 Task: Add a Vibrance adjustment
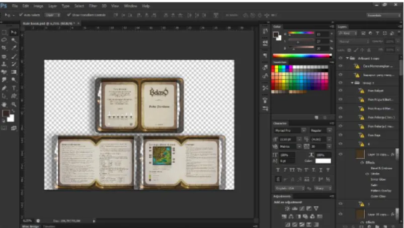tap(316, 208)
